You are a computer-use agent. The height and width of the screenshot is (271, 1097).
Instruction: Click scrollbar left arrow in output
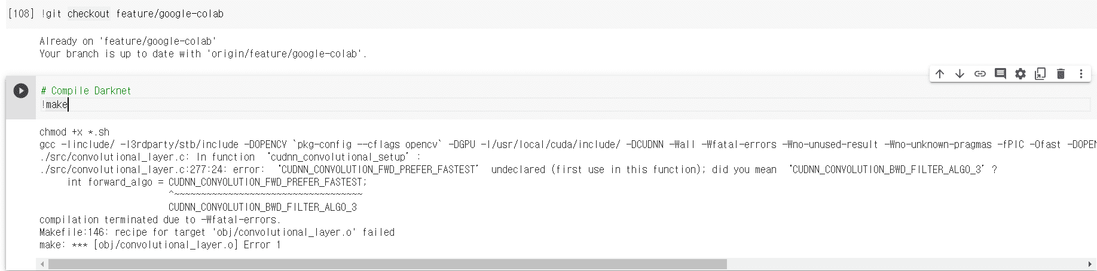click(x=42, y=264)
